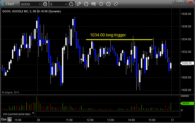Image resolution: width=195 pixels, height=123 pixels.
Task: Click the 80000 volume axis label
Action: tap(185, 96)
